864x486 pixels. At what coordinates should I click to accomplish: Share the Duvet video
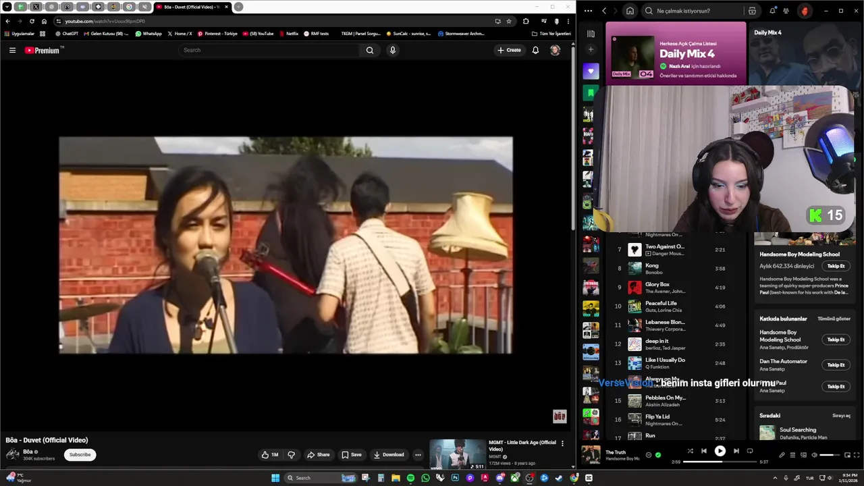point(319,455)
